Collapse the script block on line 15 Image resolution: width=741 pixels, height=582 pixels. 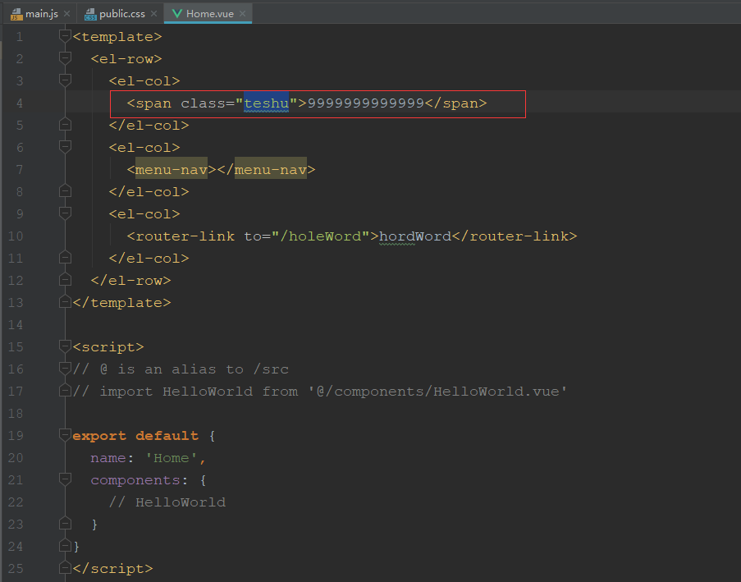pyautogui.click(x=66, y=347)
